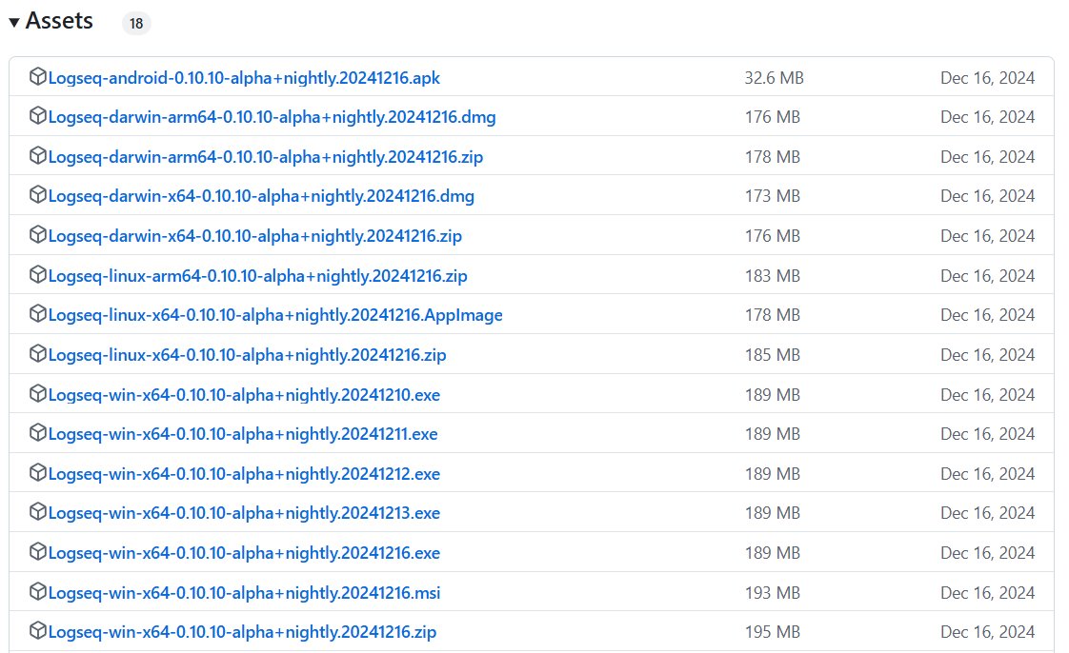Image resolution: width=1069 pixels, height=653 pixels.
Task: Click the date in the android apk row
Action: pos(988,78)
